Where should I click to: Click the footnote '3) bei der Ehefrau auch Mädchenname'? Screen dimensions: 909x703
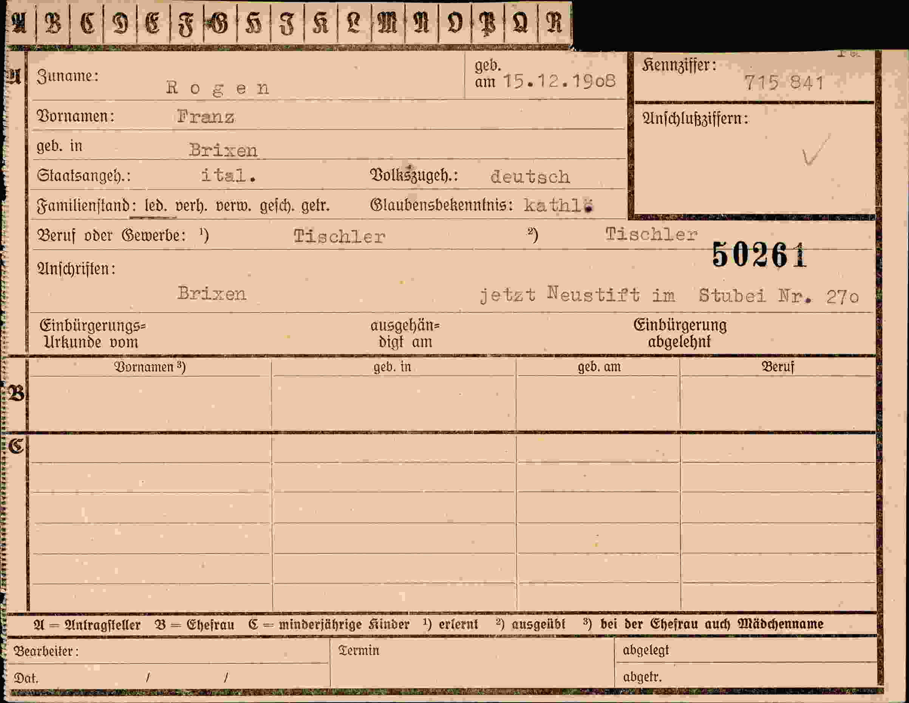(x=703, y=624)
